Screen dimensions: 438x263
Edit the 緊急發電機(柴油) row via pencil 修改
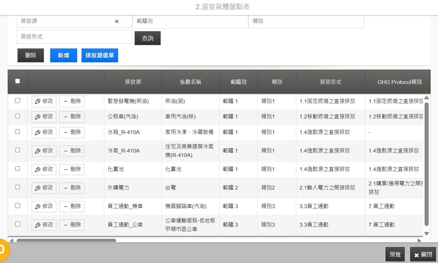(44, 101)
